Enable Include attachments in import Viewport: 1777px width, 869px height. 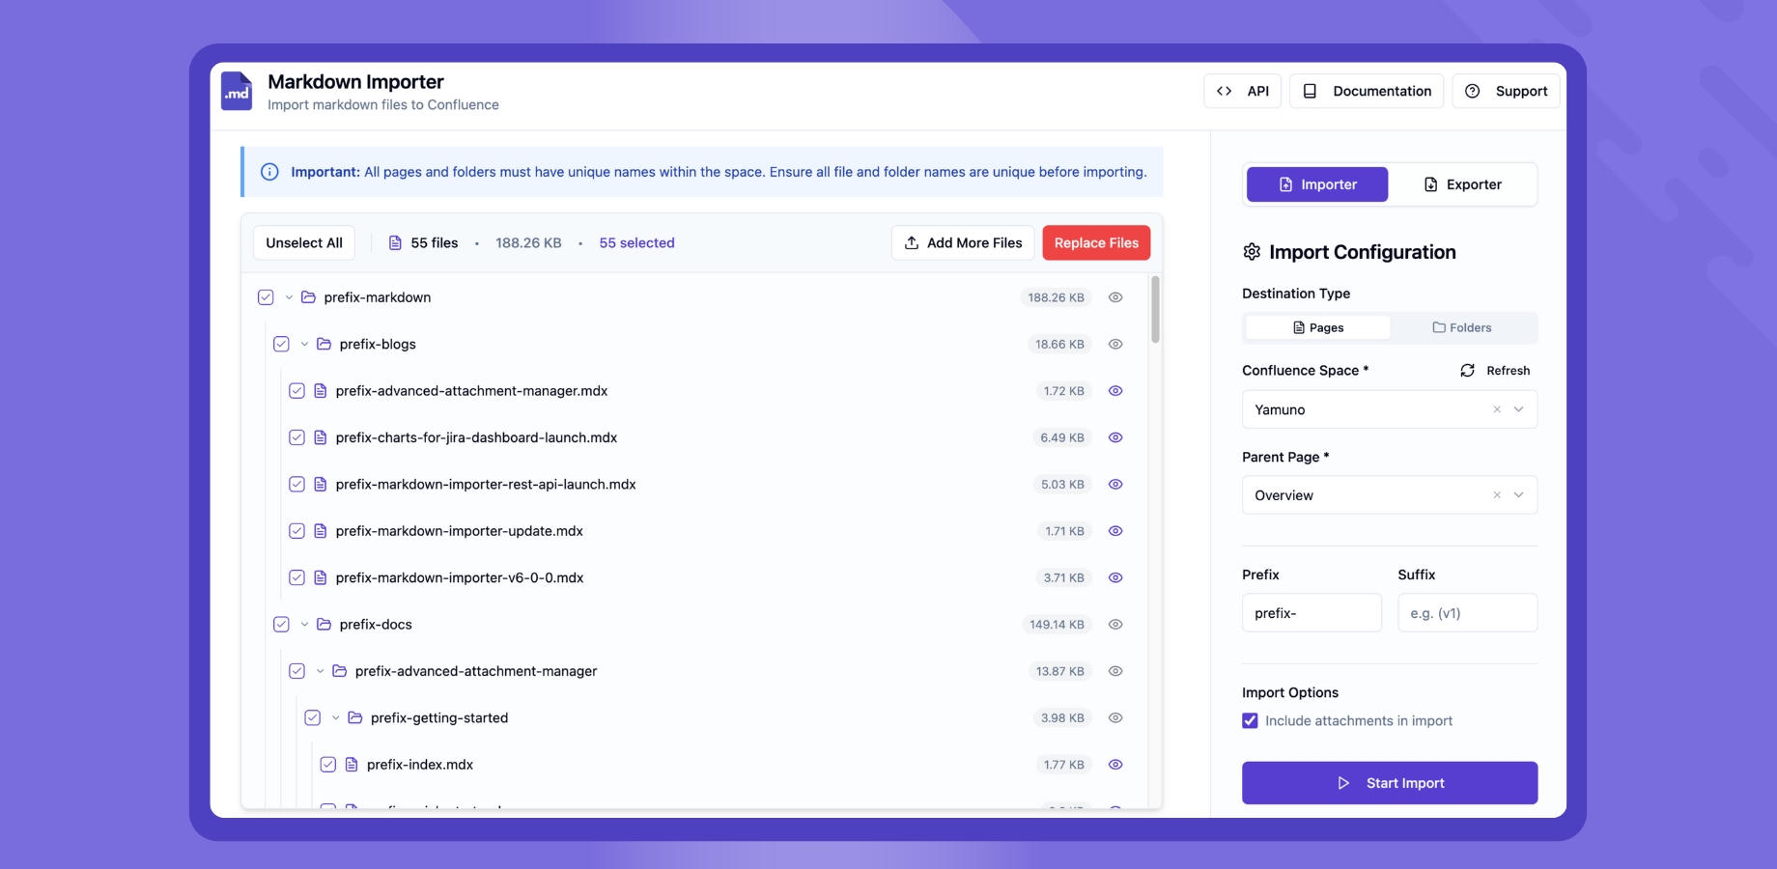tap(1250, 719)
